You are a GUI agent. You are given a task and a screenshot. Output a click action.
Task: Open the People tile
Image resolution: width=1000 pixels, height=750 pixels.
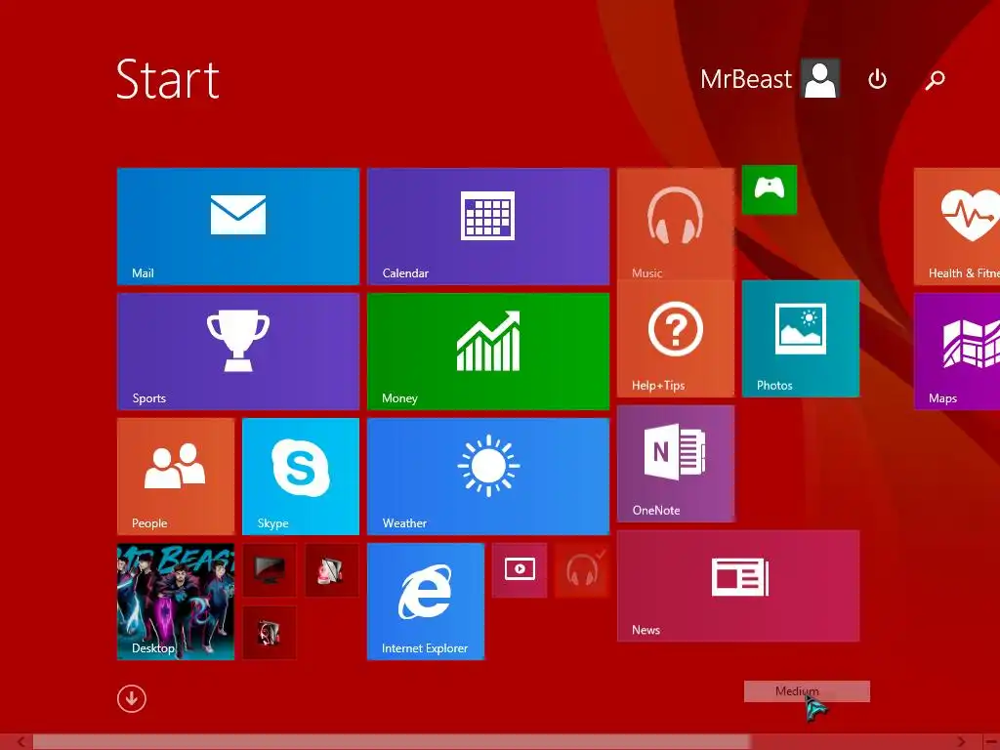(x=176, y=476)
